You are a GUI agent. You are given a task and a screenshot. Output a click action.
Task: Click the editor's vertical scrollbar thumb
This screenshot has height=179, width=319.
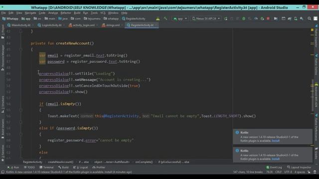pyautogui.click(x=312, y=95)
